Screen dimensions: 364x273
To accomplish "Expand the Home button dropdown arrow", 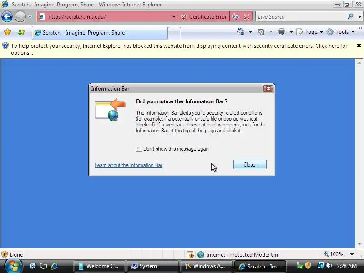I will click(x=250, y=32).
